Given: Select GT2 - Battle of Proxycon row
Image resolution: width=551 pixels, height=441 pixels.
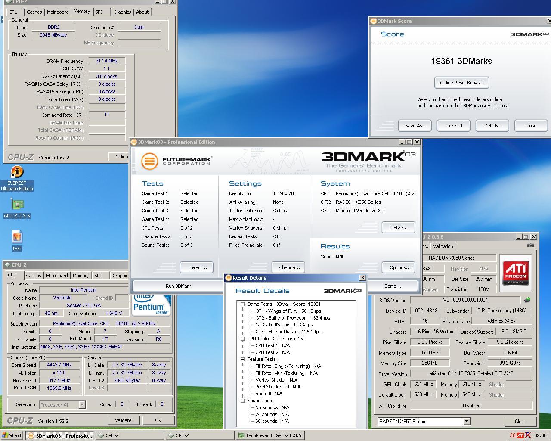Looking at the screenshot, I should (x=293, y=318).
